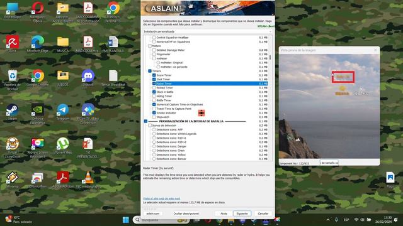The height and width of the screenshot is (226, 403).
Task: Click the Siguiente button
Action: (242, 213)
